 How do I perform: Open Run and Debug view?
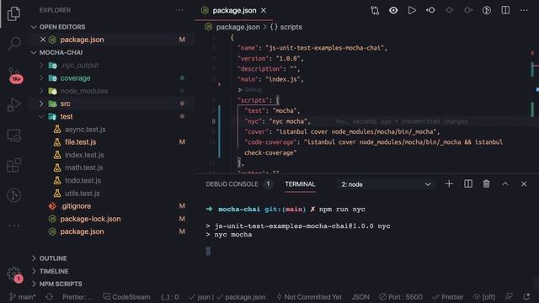coord(14,104)
